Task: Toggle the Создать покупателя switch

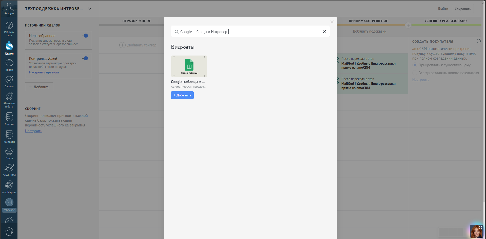Action: pos(479,41)
